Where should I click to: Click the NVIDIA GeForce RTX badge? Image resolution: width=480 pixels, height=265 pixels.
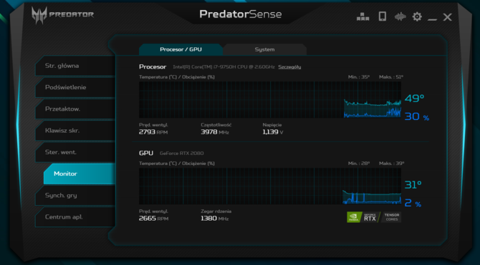coord(363,217)
